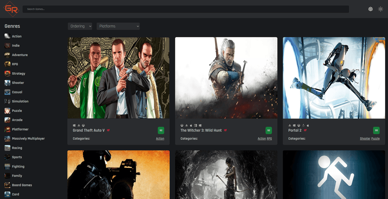Filter by Arcade genre label
The height and width of the screenshot is (199, 388).
pos(17,120)
